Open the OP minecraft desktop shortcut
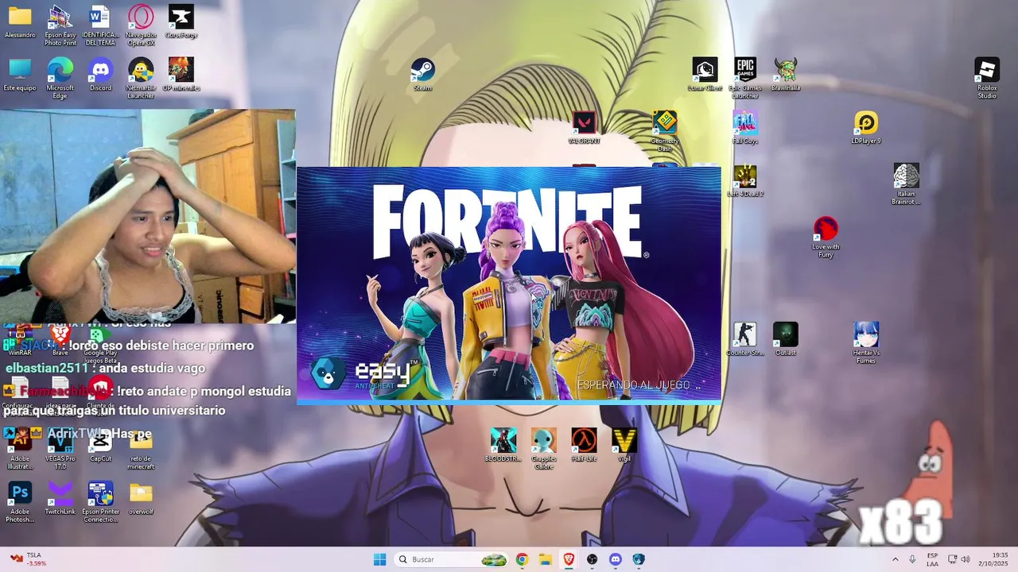Screen dimensions: 1018x572 click(x=181, y=75)
